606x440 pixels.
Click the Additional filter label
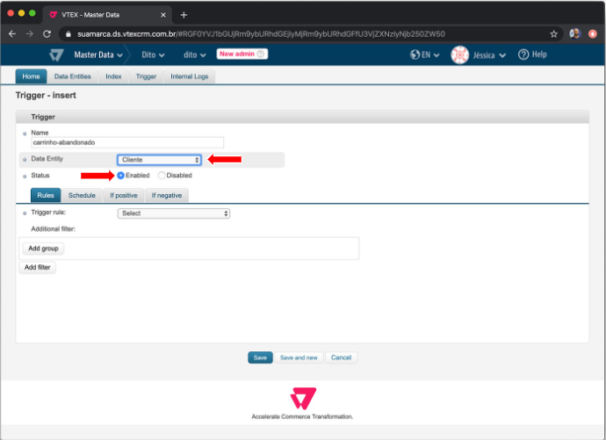coord(53,229)
